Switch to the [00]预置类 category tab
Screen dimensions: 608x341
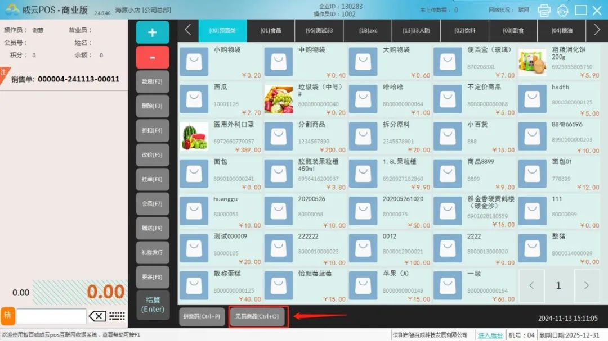pyautogui.click(x=222, y=30)
